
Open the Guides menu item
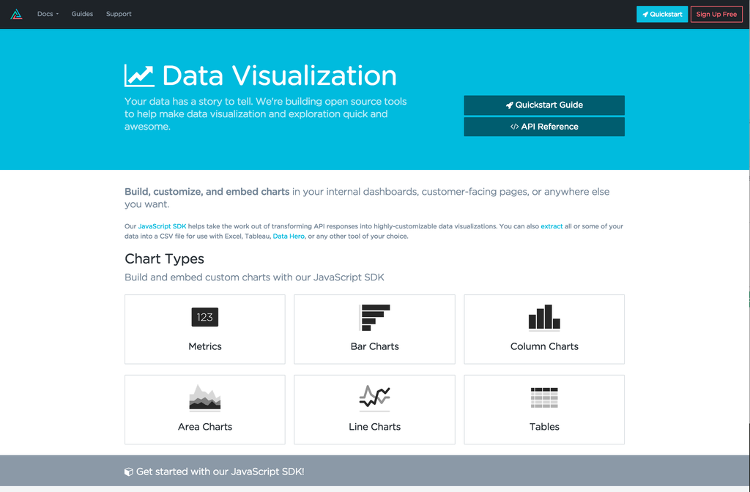click(82, 14)
